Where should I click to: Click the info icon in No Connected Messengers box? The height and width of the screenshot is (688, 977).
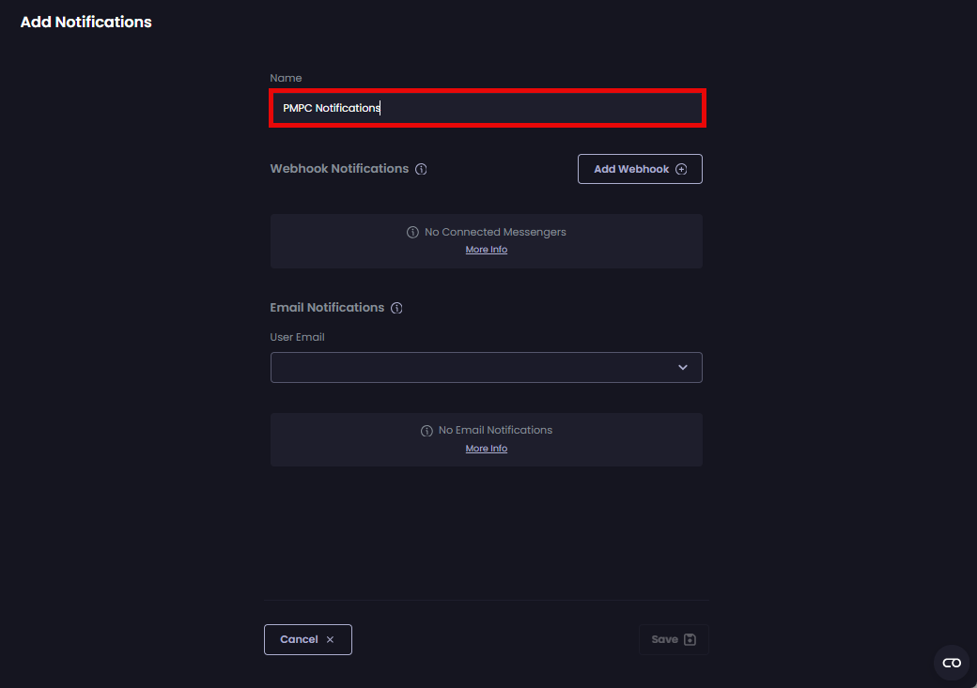[412, 232]
